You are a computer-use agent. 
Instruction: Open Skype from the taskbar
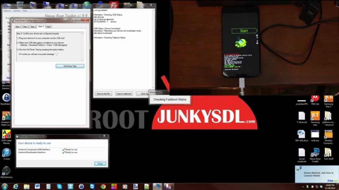click(59, 186)
